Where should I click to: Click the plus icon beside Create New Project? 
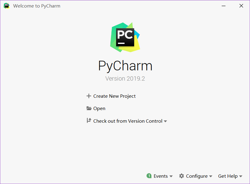pyautogui.click(x=89, y=96)
